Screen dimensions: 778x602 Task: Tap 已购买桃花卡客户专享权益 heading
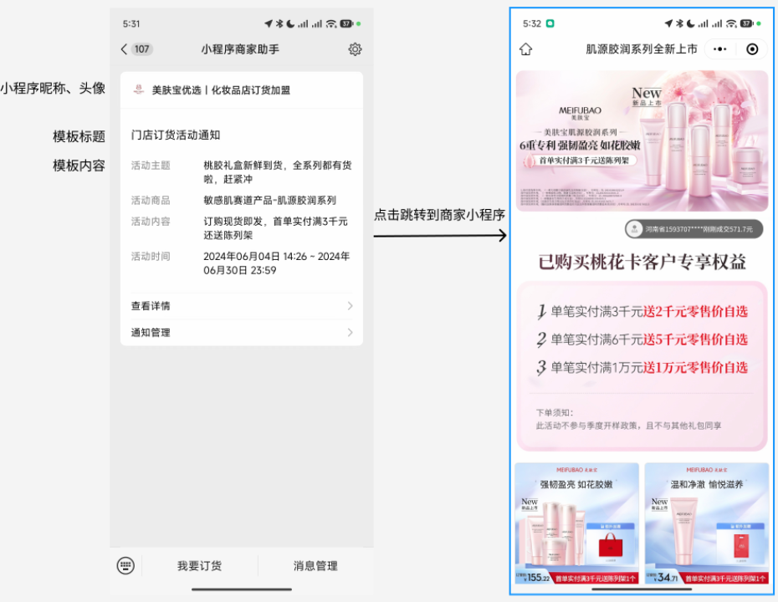point(642,262)
